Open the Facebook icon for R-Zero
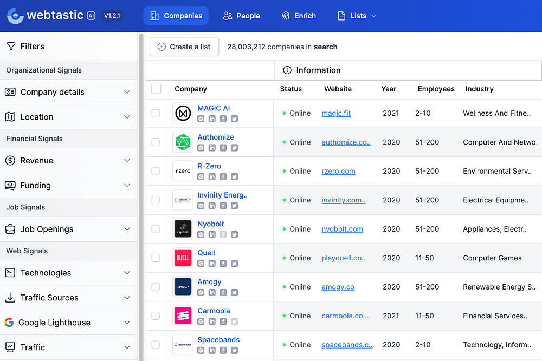 223,177
